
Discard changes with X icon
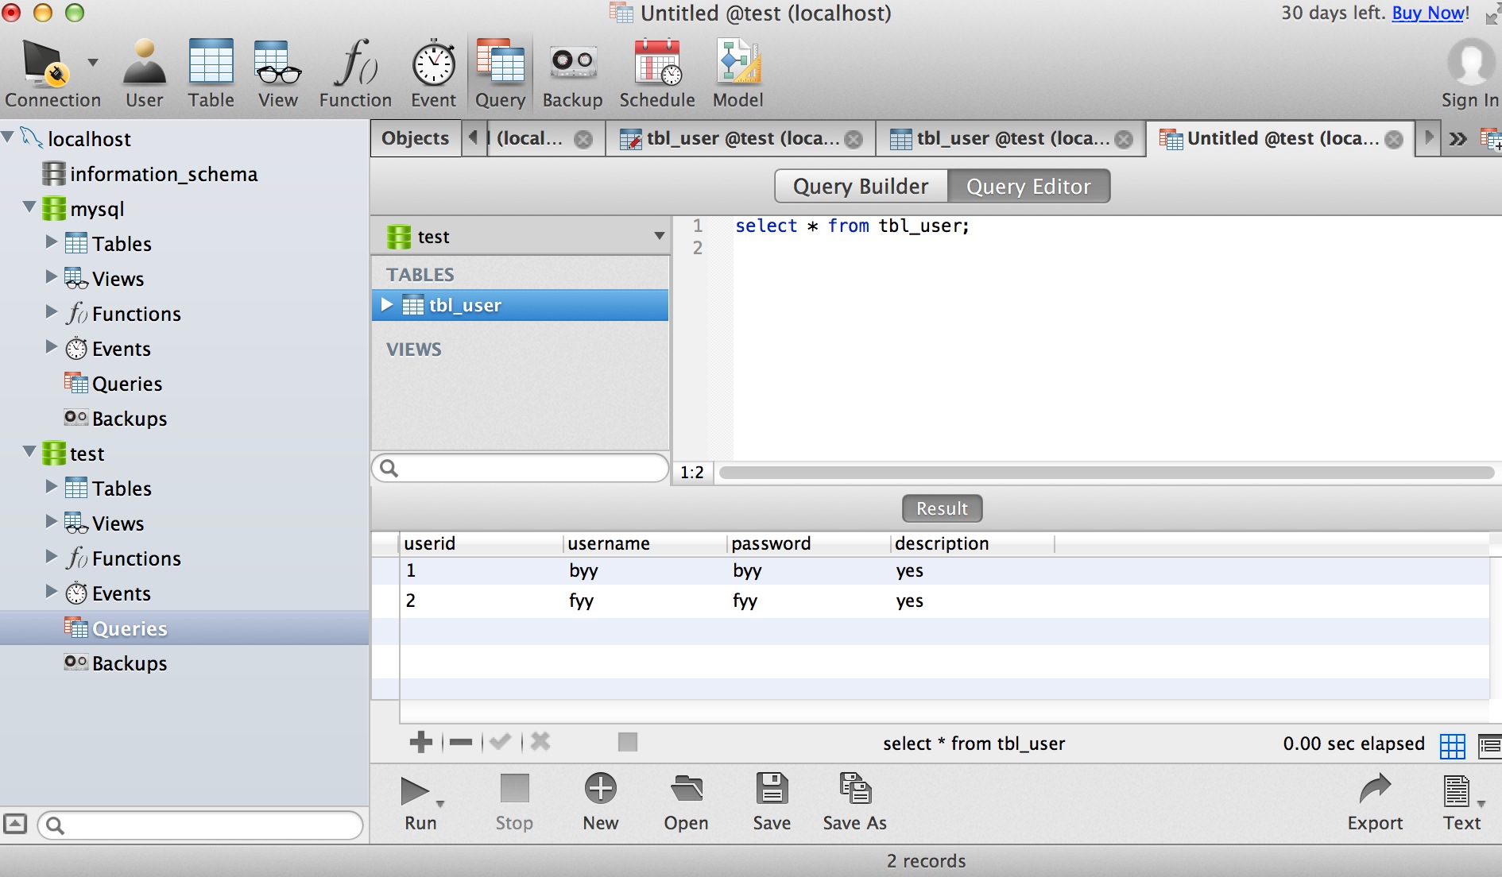(540, 742)
